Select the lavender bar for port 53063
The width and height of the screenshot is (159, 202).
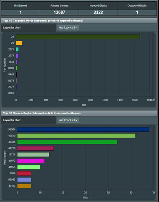pyautogui.click(x=24, y=180)
